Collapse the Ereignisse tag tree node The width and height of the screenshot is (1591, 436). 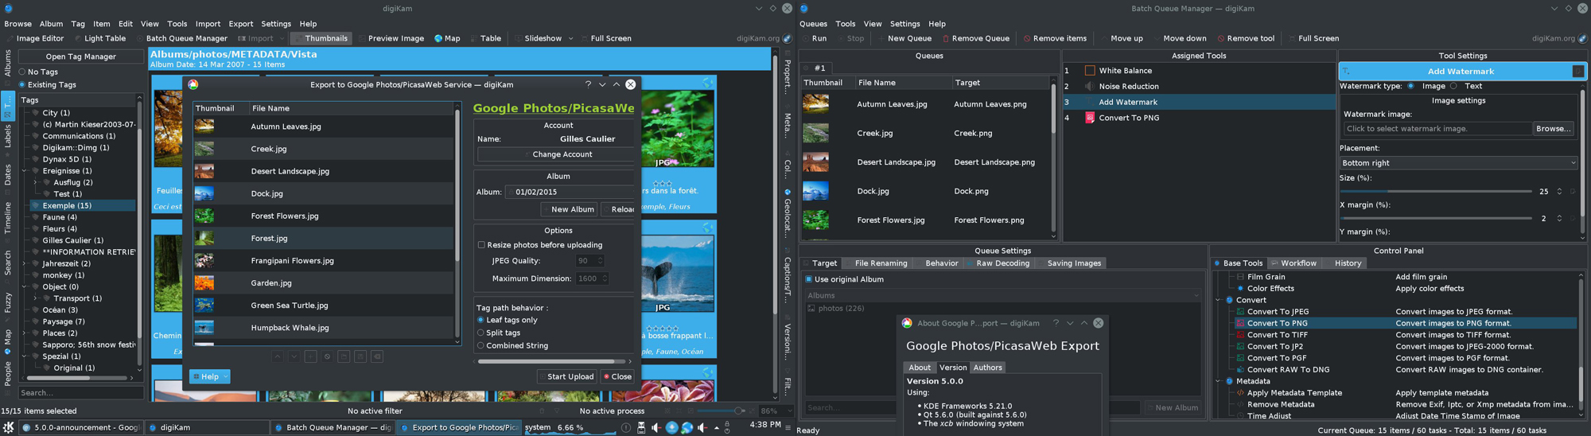pyautogui.click(x=25, y=171)
